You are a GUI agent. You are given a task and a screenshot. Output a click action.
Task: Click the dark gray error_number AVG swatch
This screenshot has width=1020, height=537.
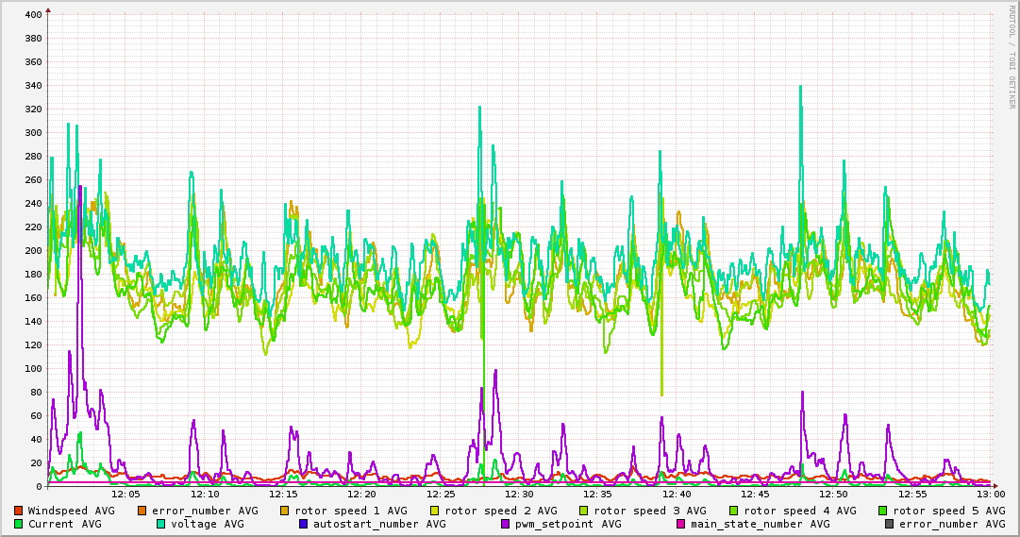tap(890, 524)
